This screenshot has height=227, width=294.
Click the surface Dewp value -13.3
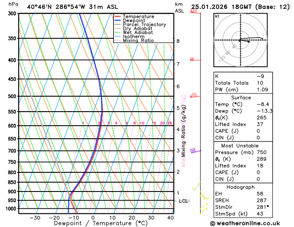coord(265,111)
